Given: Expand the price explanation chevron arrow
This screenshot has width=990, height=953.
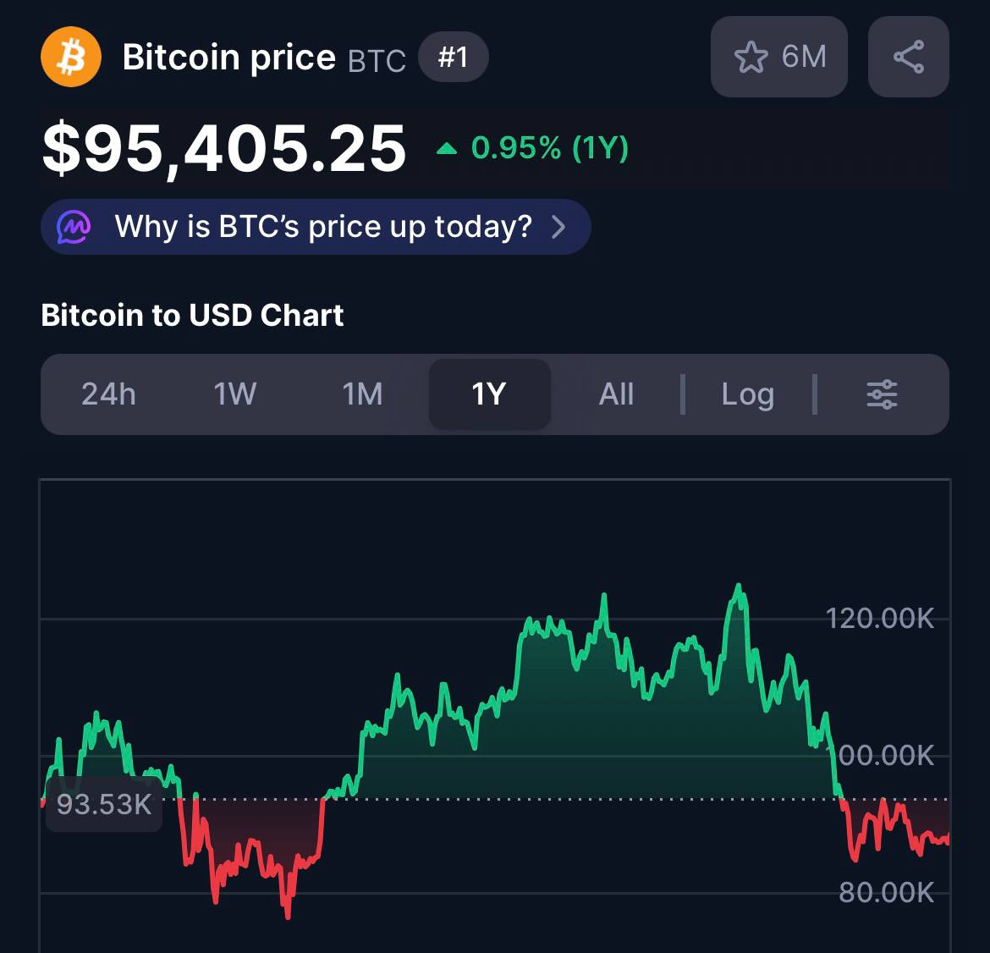Looking at the screenshot, I should (x=558, y=227).
